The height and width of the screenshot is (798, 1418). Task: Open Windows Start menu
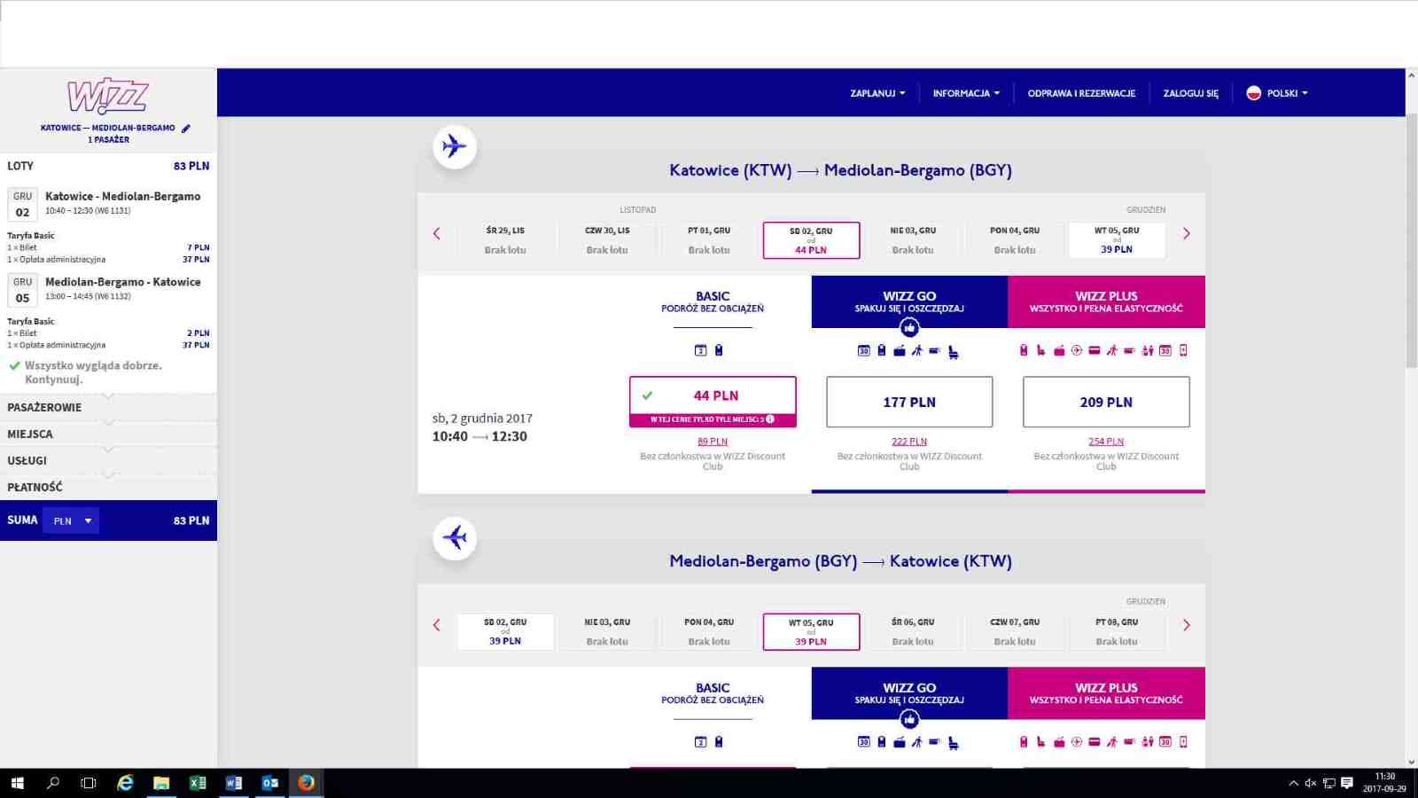coord(17,783)
